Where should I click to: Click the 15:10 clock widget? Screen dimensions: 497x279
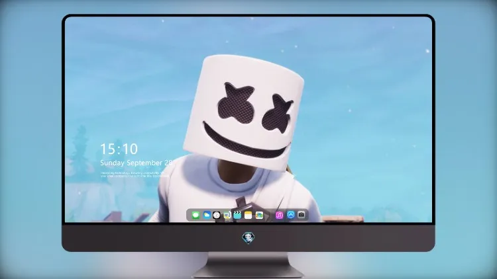tap(119, 149)
